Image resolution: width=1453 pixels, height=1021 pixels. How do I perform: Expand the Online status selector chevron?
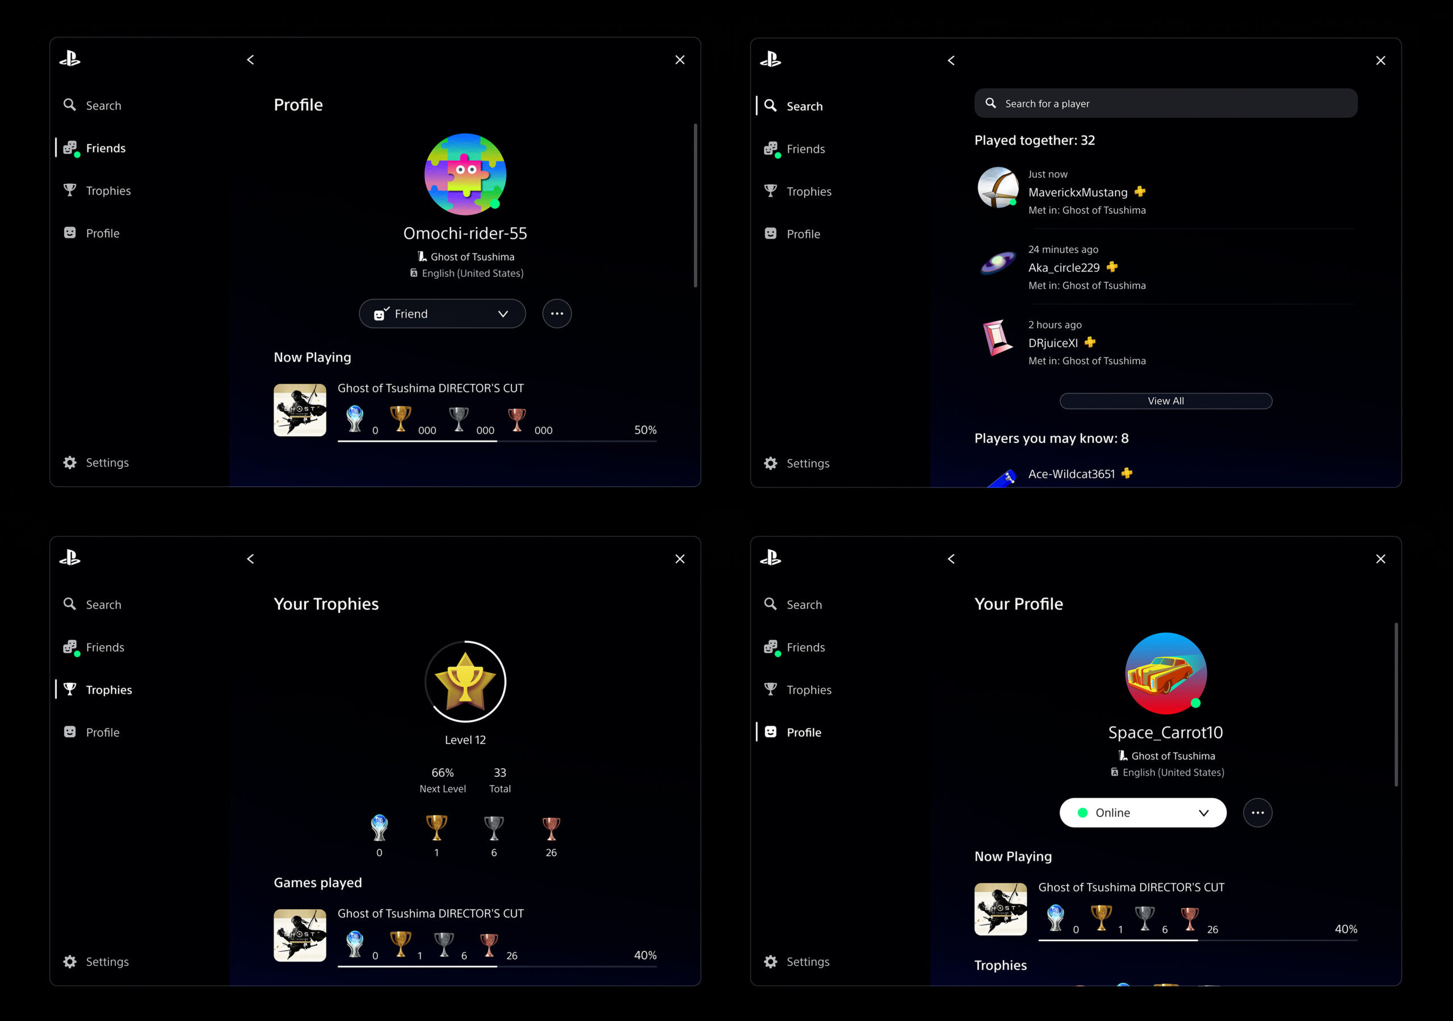[1203, 812]
